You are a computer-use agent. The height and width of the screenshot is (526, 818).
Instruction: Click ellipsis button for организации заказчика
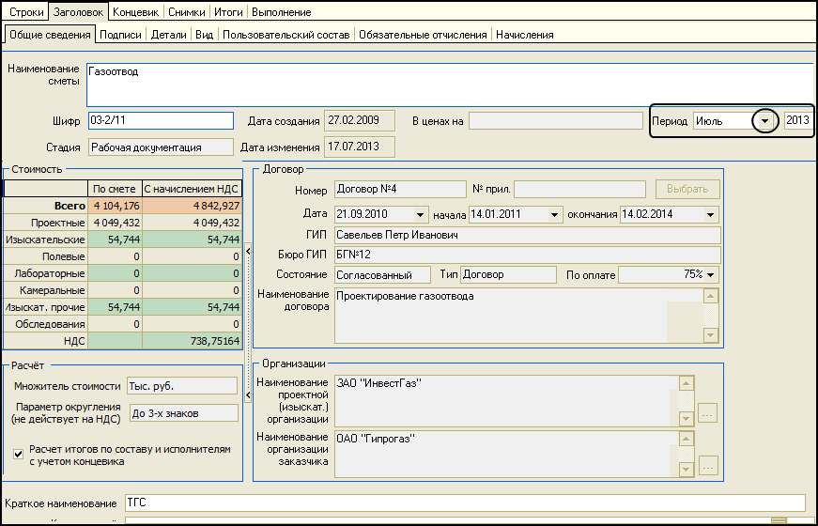[x=707, y=466]
